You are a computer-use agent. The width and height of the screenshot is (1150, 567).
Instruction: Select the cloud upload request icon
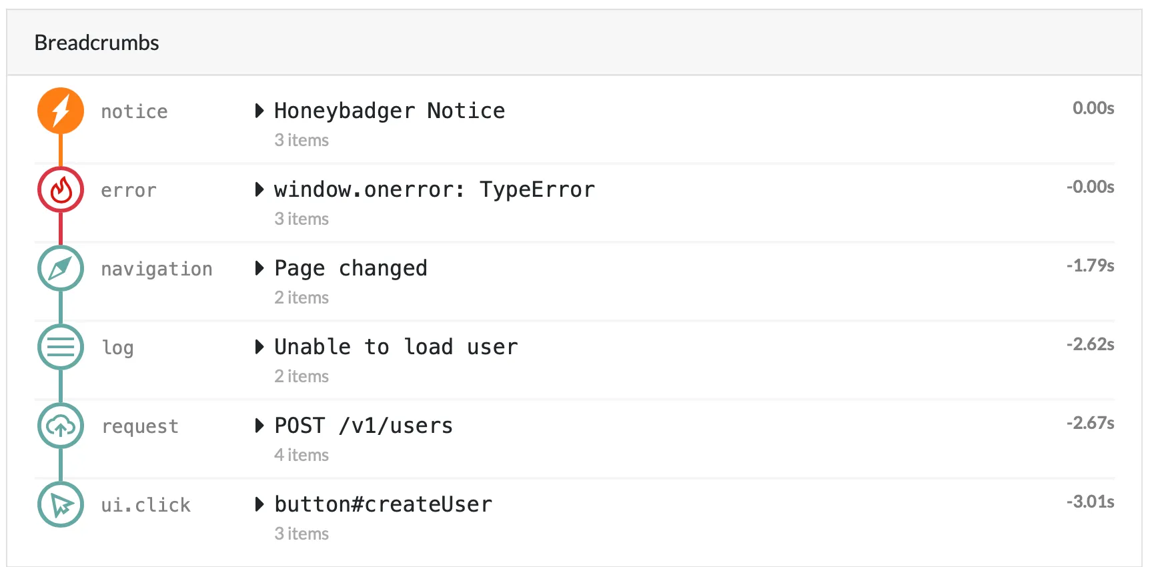pos(60,426)
